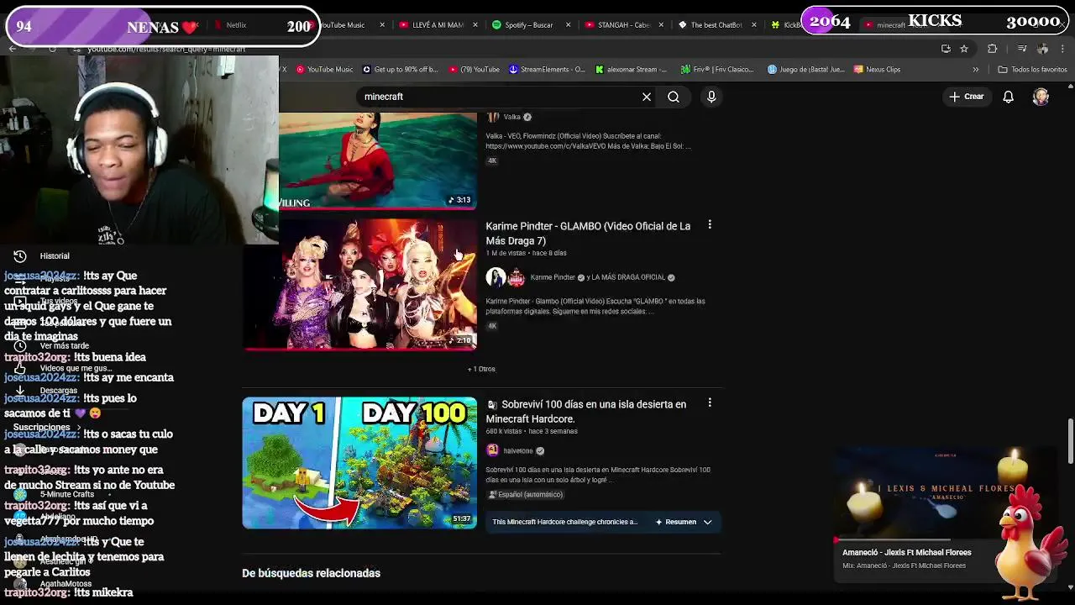Open options menu for Sobreviví 100 días video

pyautogui.click(x=710, y=403)
